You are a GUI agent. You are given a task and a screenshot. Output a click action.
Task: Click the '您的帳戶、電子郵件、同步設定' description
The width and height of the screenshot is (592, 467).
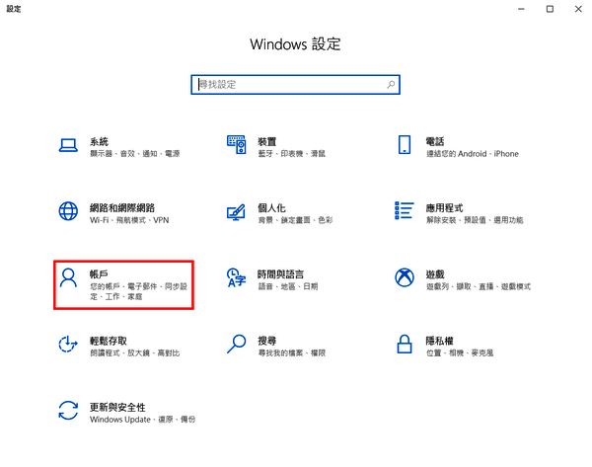click(138, 291)
